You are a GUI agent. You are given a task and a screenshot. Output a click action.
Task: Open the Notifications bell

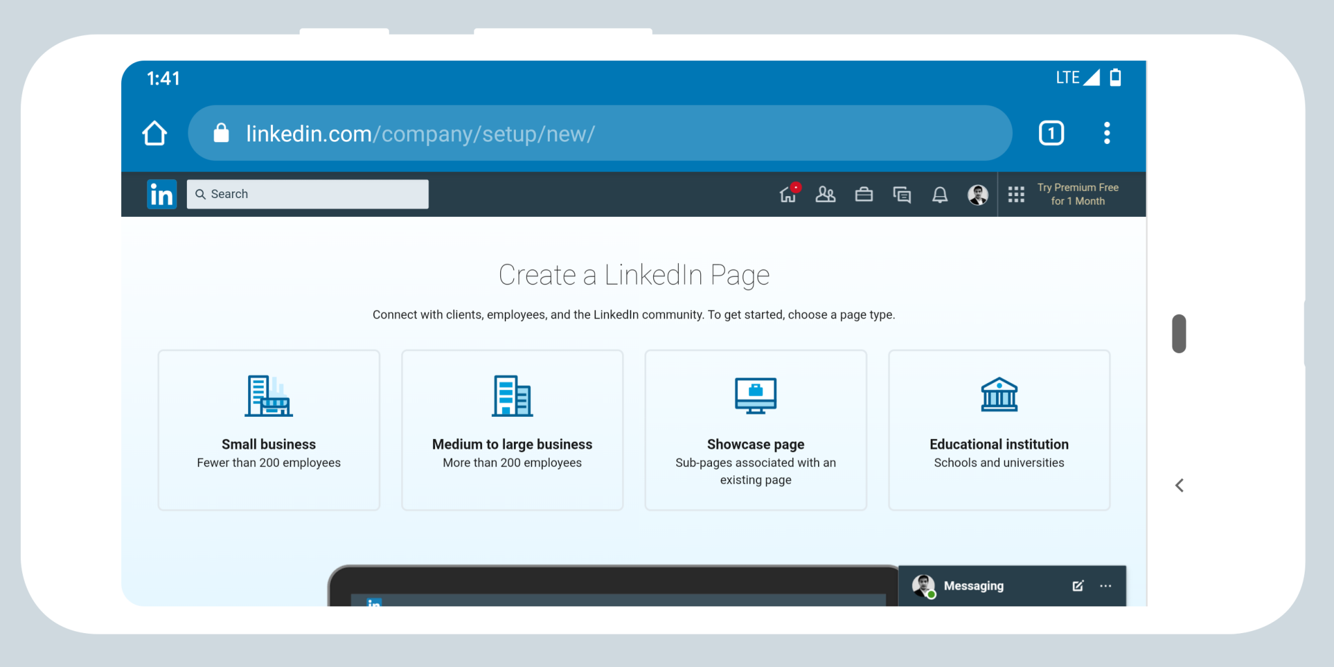pyautogui.click(x=940, y=194)
